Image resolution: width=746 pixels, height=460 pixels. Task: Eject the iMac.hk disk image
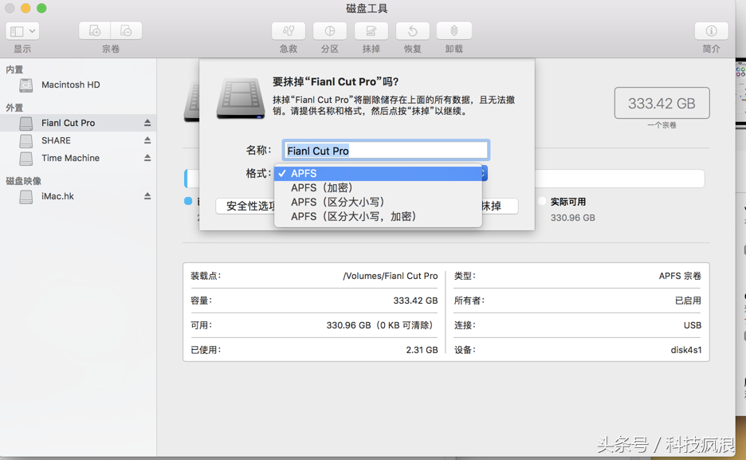tap(147, 196)
